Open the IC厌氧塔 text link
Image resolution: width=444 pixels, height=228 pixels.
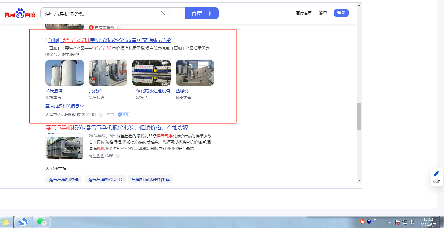[54, 91]
